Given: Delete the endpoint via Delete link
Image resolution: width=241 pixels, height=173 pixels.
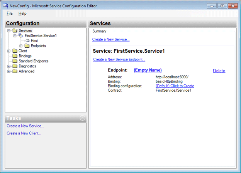Looking at the screenshot, I should pos(219,71).
